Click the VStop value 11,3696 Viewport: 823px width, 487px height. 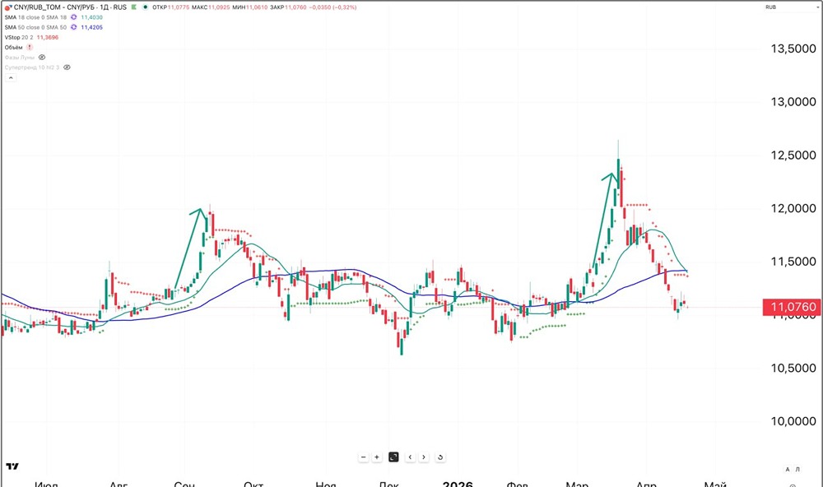(x=48, y=37)
